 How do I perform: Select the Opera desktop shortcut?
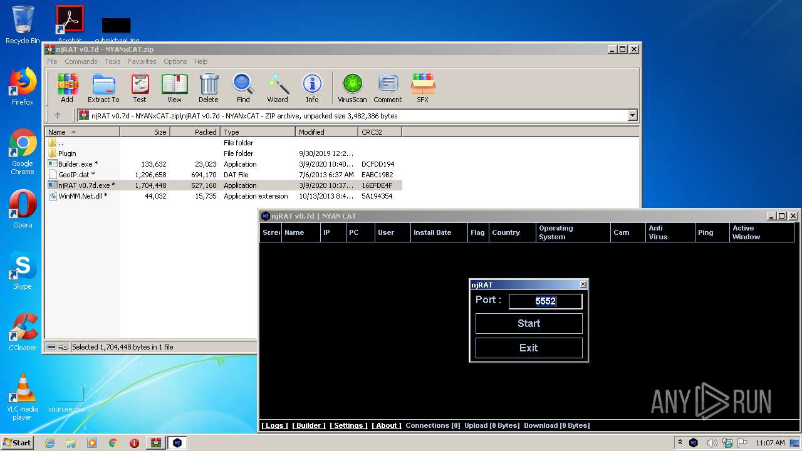(x=23, y=209)
